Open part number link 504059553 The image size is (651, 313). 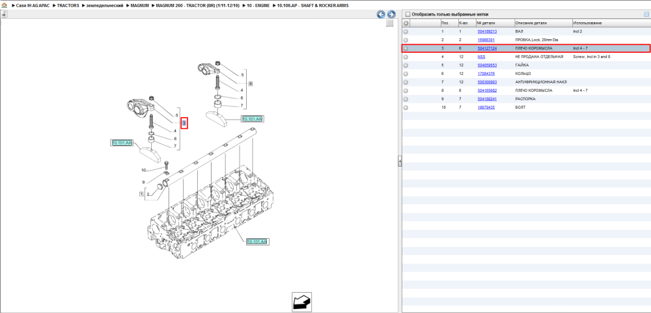pyautogui.click(x=487, y=65)
